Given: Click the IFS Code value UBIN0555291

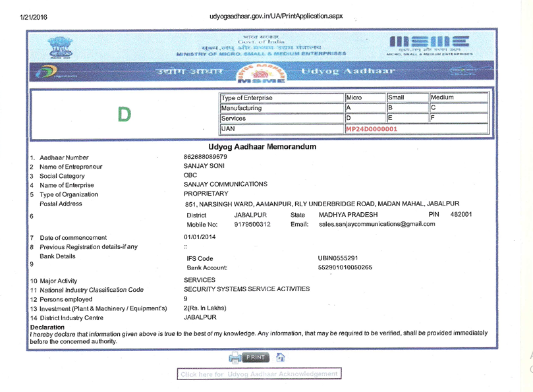Looking at the screenshot, I should [x=337, y=258].
